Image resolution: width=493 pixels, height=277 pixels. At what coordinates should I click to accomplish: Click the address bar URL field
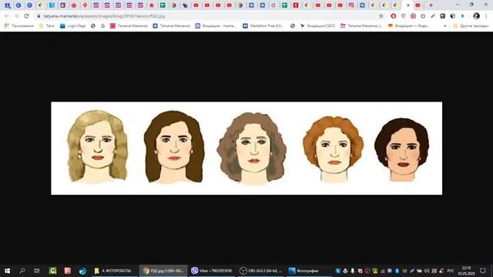point(207,16)
